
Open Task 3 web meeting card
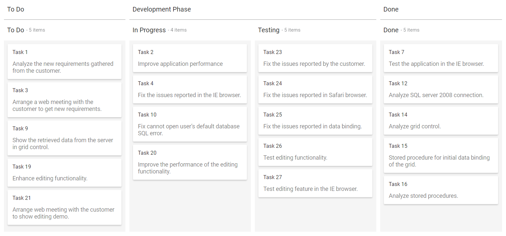click(65, 100)
